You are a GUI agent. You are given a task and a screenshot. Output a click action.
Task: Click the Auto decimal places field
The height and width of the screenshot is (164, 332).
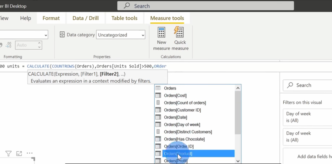(26, 45)
